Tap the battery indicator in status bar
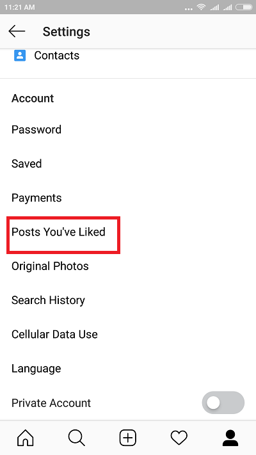This screenshot has height=455, width=256. [x=244, y=7]
